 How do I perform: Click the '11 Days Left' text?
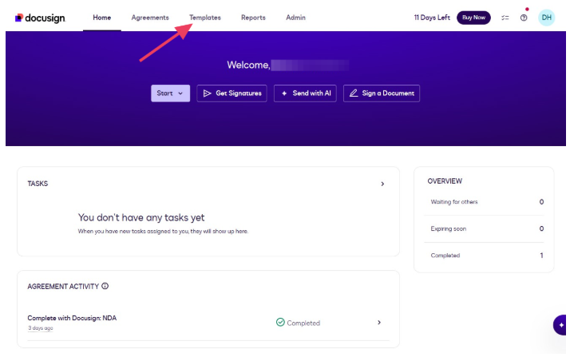432,18
